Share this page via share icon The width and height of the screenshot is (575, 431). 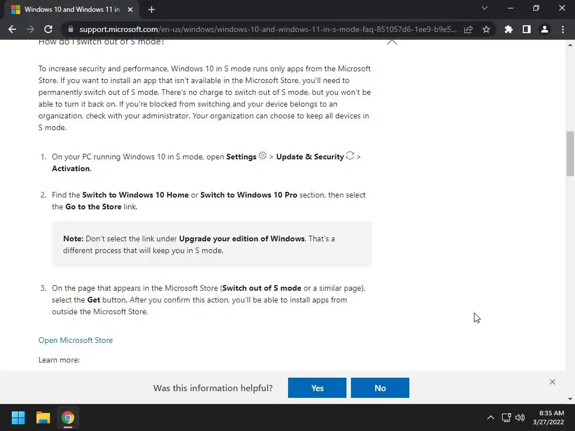[468, 29]
